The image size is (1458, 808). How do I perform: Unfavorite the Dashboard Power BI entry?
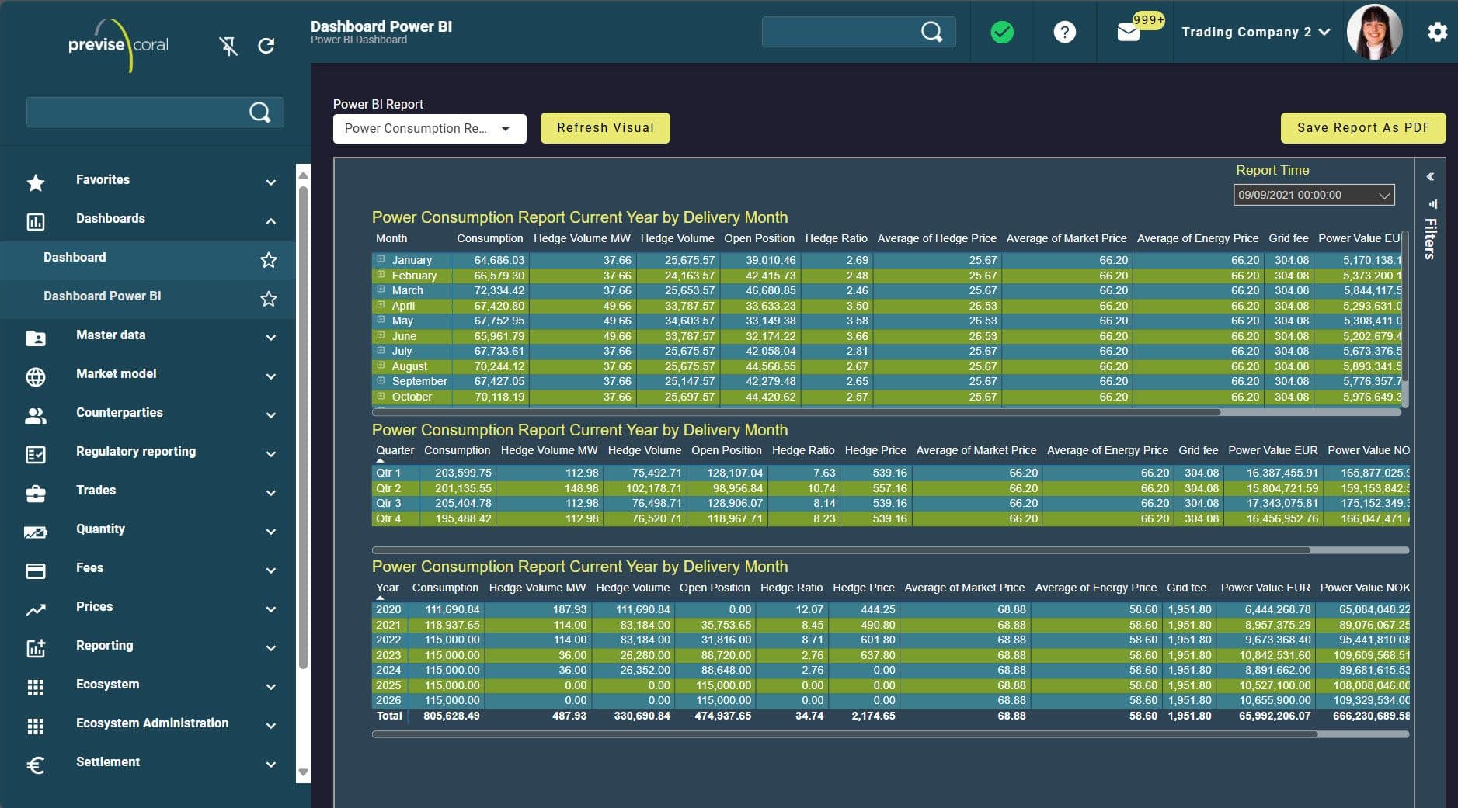point(268,298)
